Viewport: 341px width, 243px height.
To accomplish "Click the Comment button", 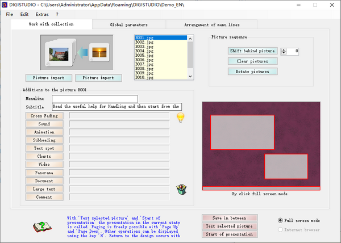I will coord(44,197).
